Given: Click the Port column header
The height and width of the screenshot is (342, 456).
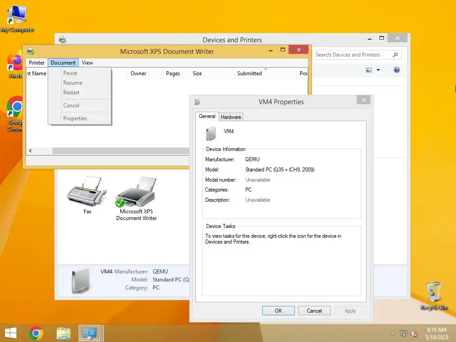Looking at the screenshot, I should click(302, 73).
